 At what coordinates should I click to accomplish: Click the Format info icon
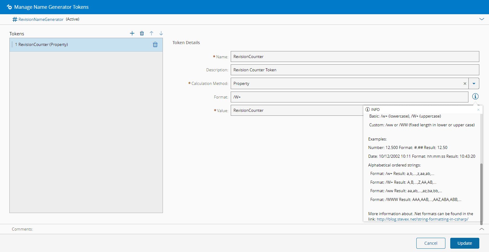pyautogui.click(x=475, y=96)
